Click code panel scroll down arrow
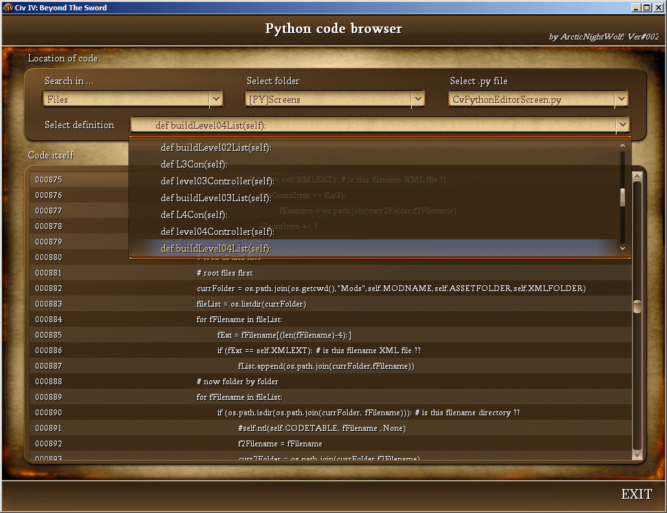 [x=637, y=455]
